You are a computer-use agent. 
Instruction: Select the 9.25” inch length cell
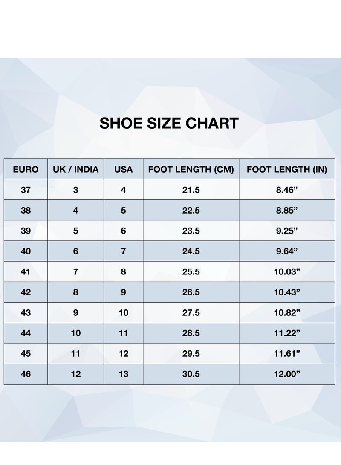pos(287,231)
